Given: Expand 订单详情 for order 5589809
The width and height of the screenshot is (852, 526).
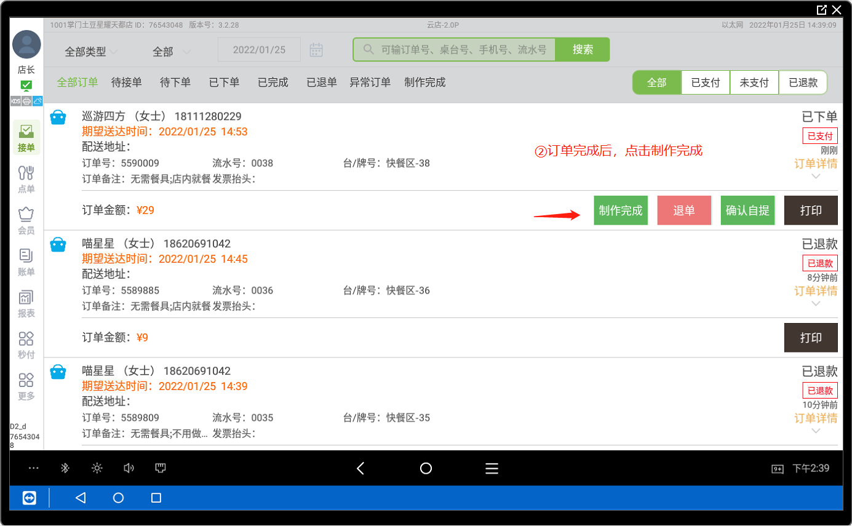Looking at the screenshot, I should (816, 423).
